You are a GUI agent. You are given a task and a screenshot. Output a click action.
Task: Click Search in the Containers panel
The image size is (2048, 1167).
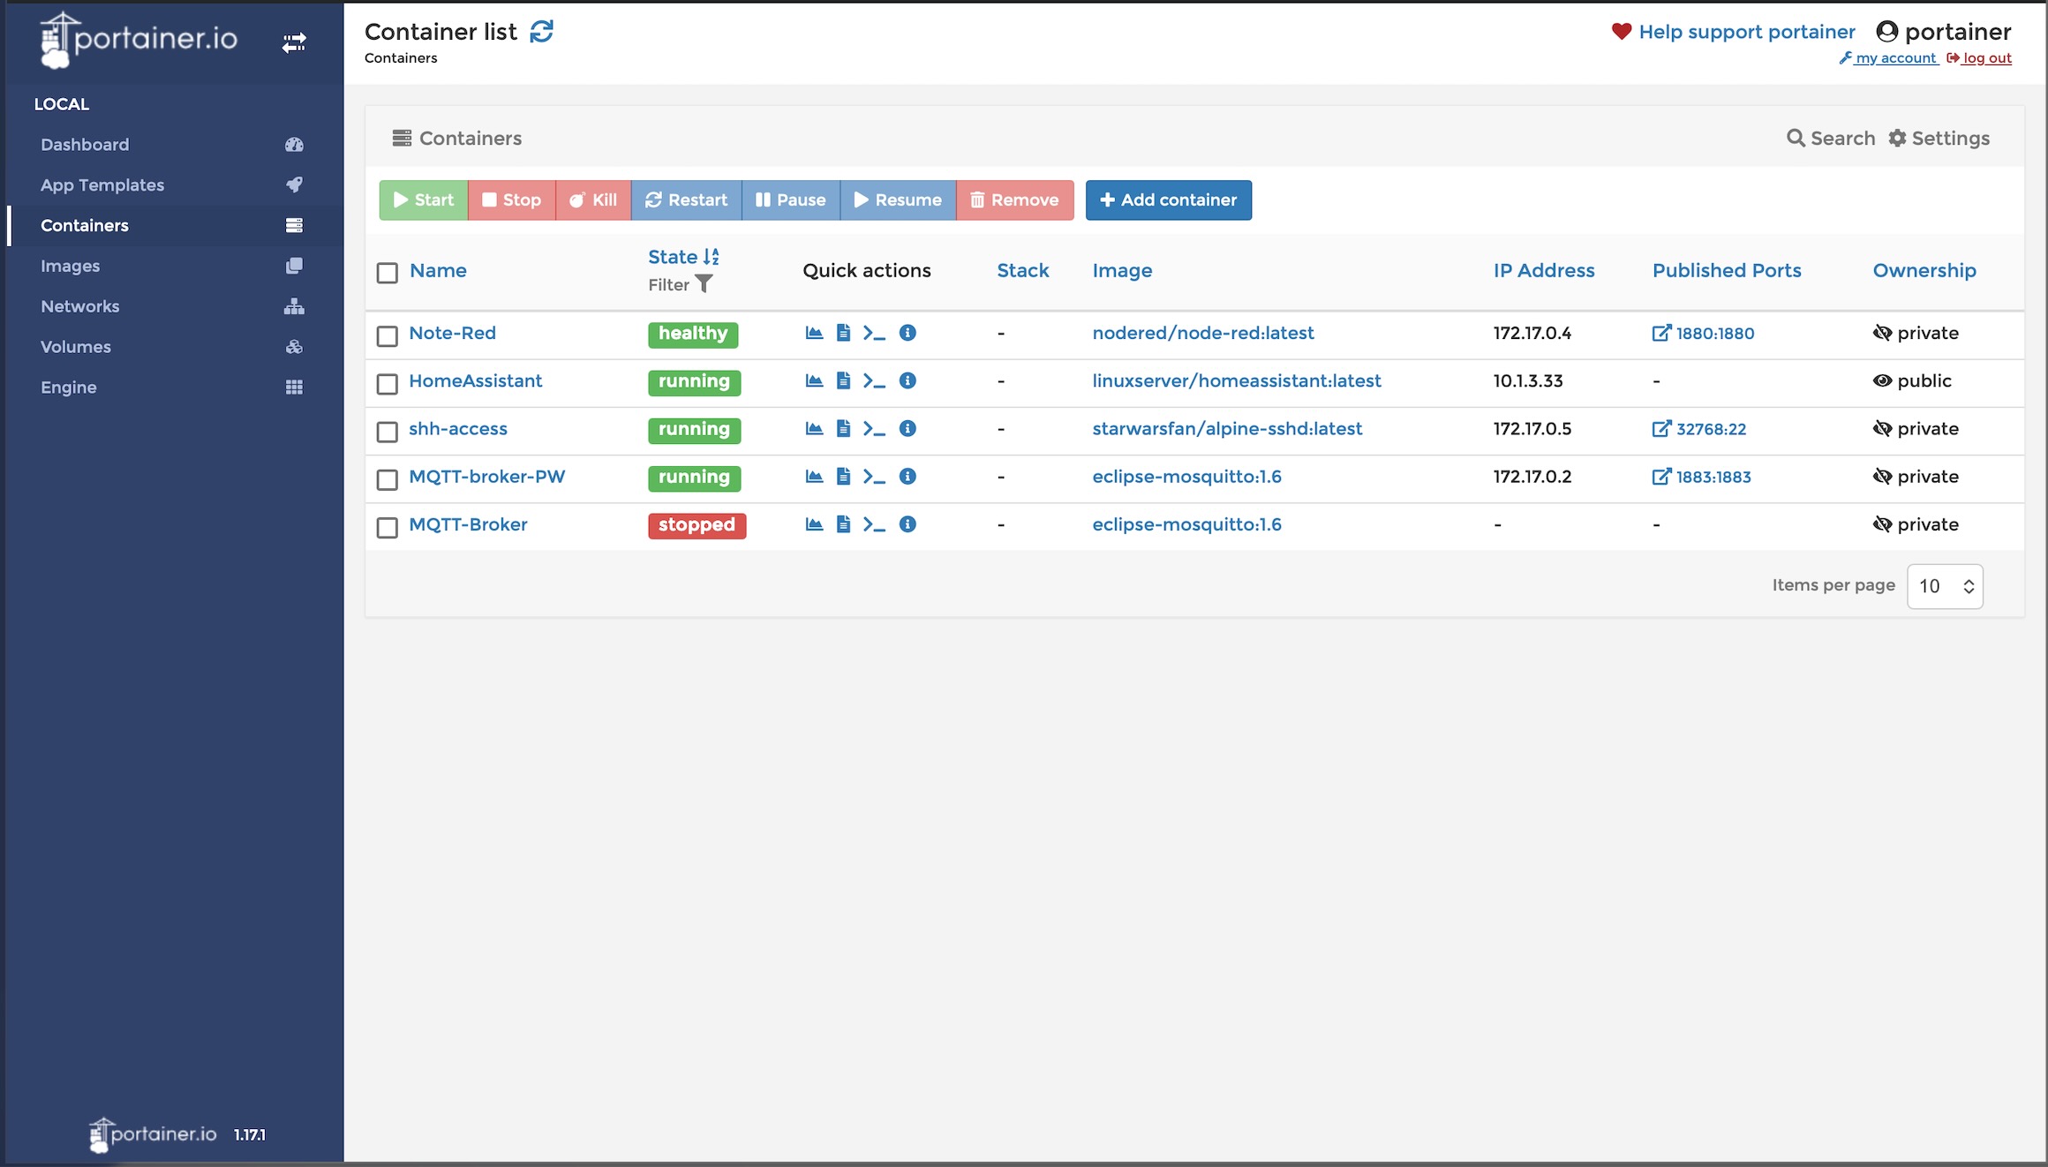coord(1831,139)
